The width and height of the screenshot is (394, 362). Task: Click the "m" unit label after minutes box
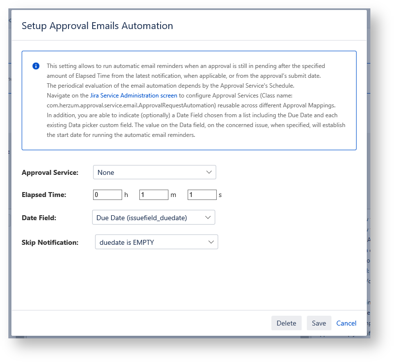pos(173,195)
